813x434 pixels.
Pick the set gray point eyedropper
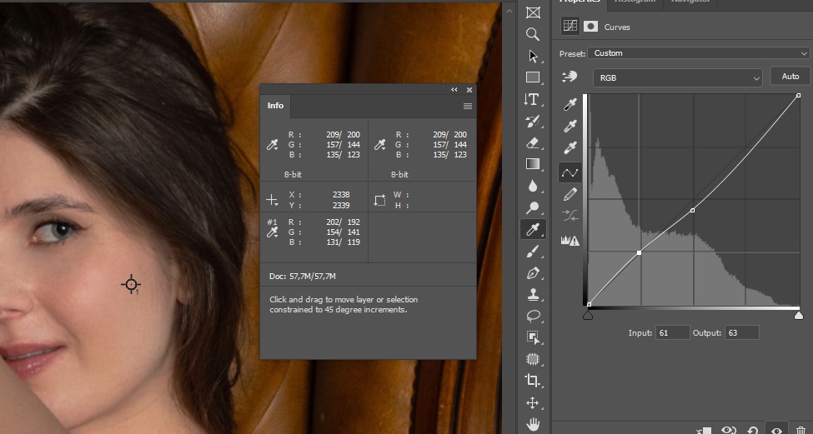click(570, 126)
